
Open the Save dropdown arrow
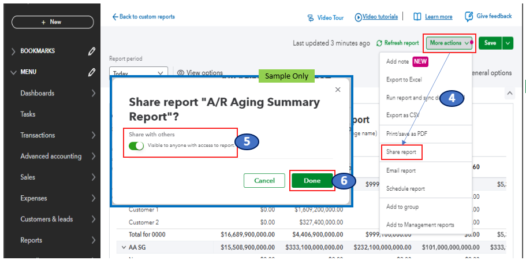[508, 43]
